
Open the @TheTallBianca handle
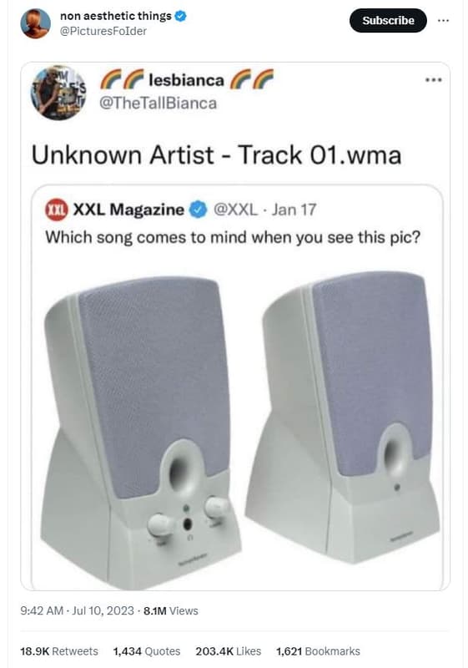tap(158, 103)
